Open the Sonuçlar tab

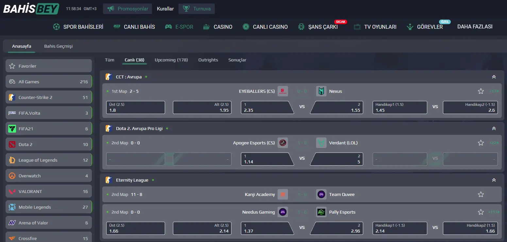click(237, 60)
